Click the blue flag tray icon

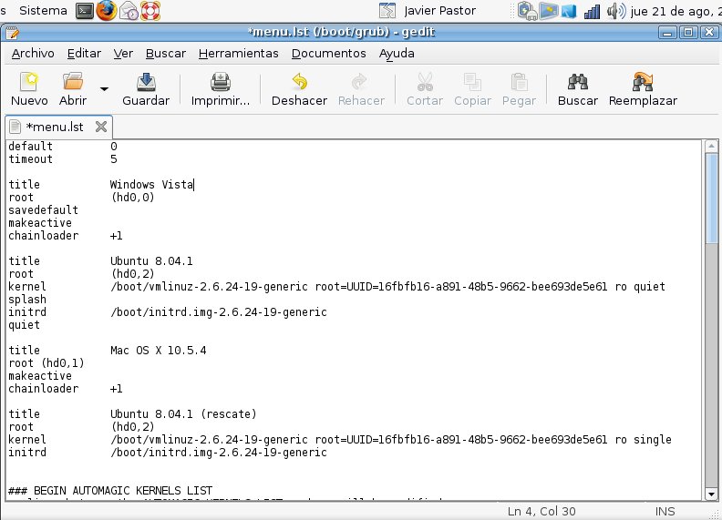pos(569,12)
